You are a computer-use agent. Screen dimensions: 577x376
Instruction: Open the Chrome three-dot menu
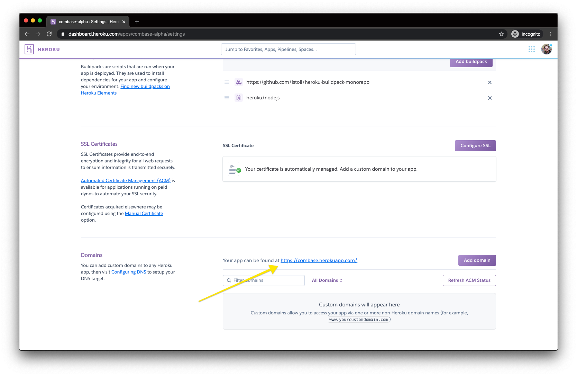[x=550, y=34]
